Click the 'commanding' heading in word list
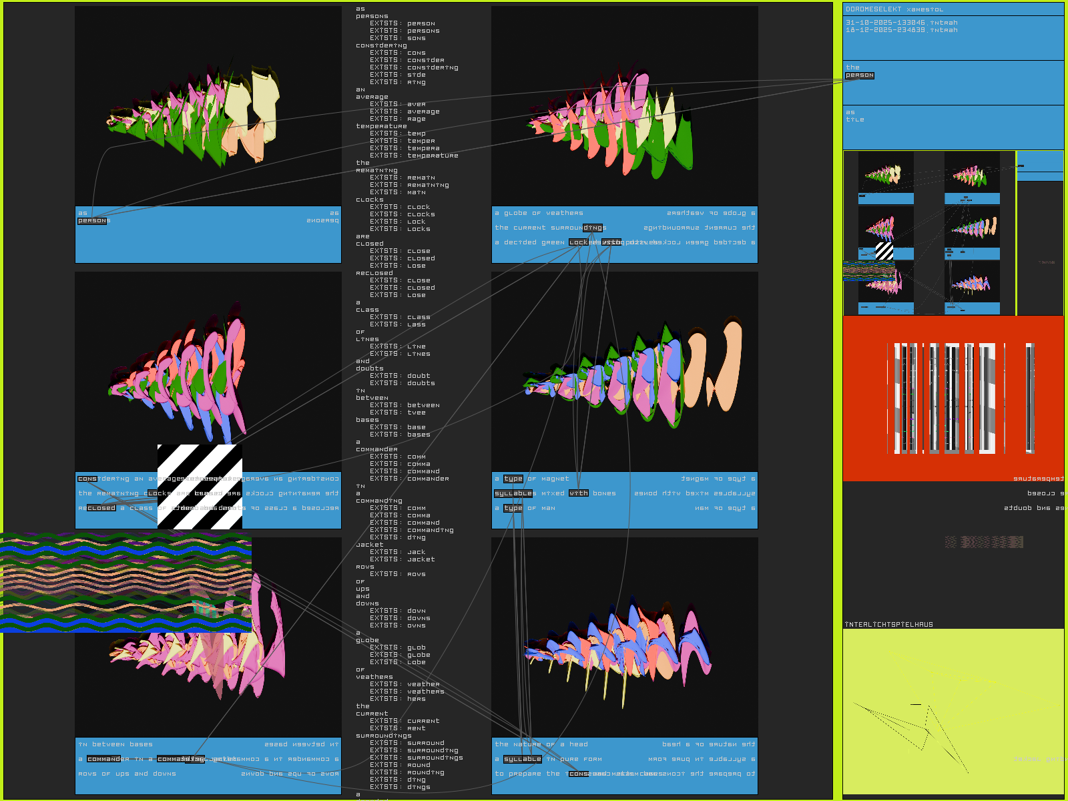 pos(378,501)
